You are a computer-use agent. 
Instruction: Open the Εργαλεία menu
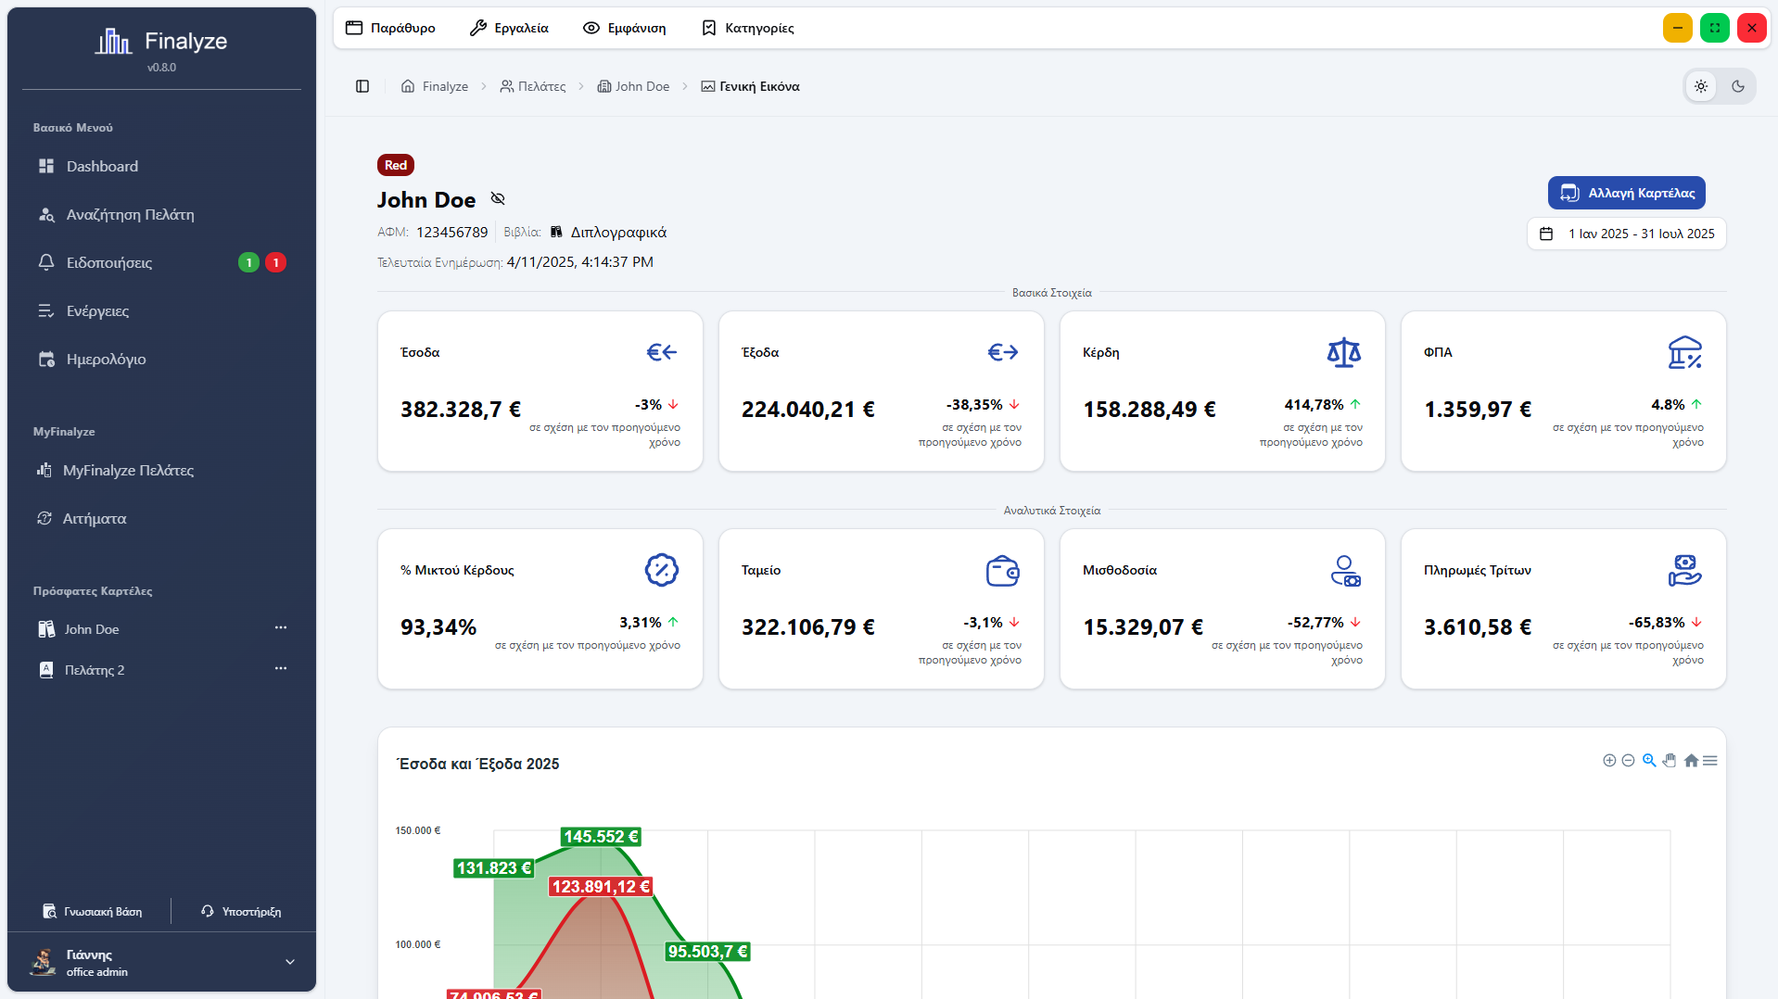click(509, 28)
